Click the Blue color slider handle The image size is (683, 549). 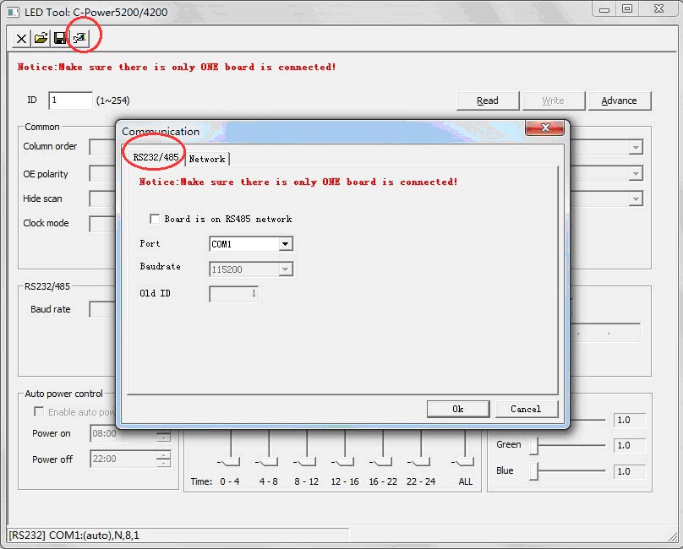[533, 471]
